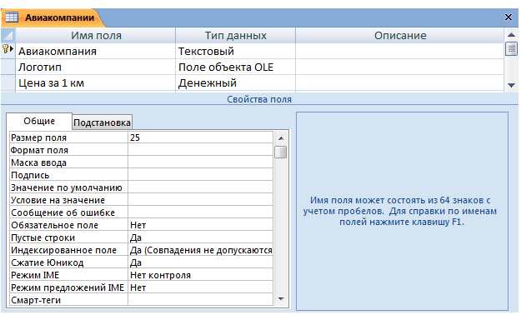Close the Авиакомпании table with the X
This screenshot has height=315, width=521.
coord(508,17)
